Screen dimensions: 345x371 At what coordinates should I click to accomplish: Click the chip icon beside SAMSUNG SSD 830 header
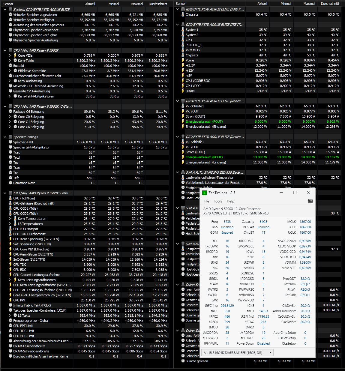pyautogui.click(x=183, y=172)
